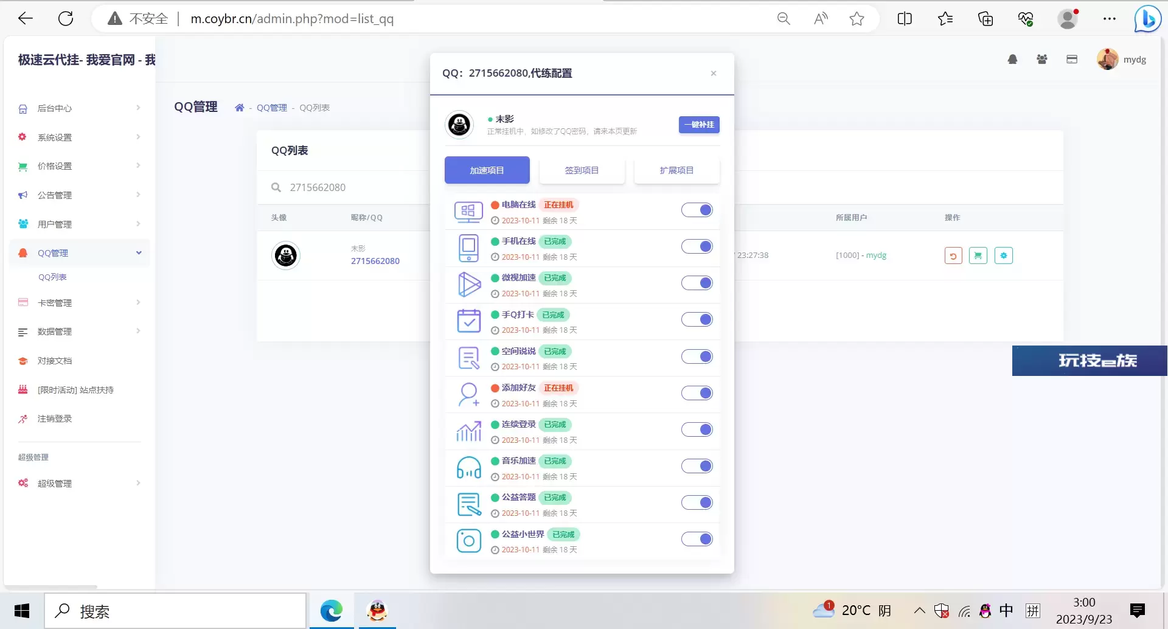1168x629 pixels.
Task: Switch to the 扩展项目 tab
Action: [676, 171]
